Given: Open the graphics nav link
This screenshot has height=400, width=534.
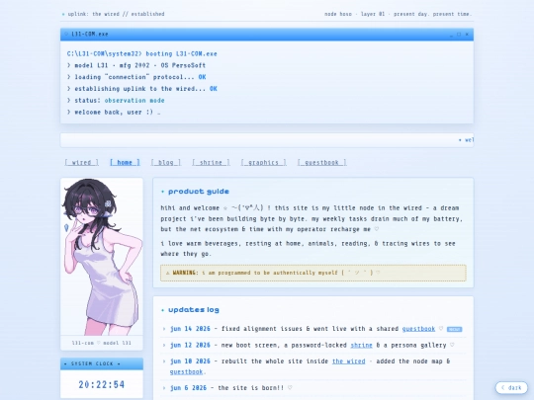Looking at the screenshot, I should [263, 163].
